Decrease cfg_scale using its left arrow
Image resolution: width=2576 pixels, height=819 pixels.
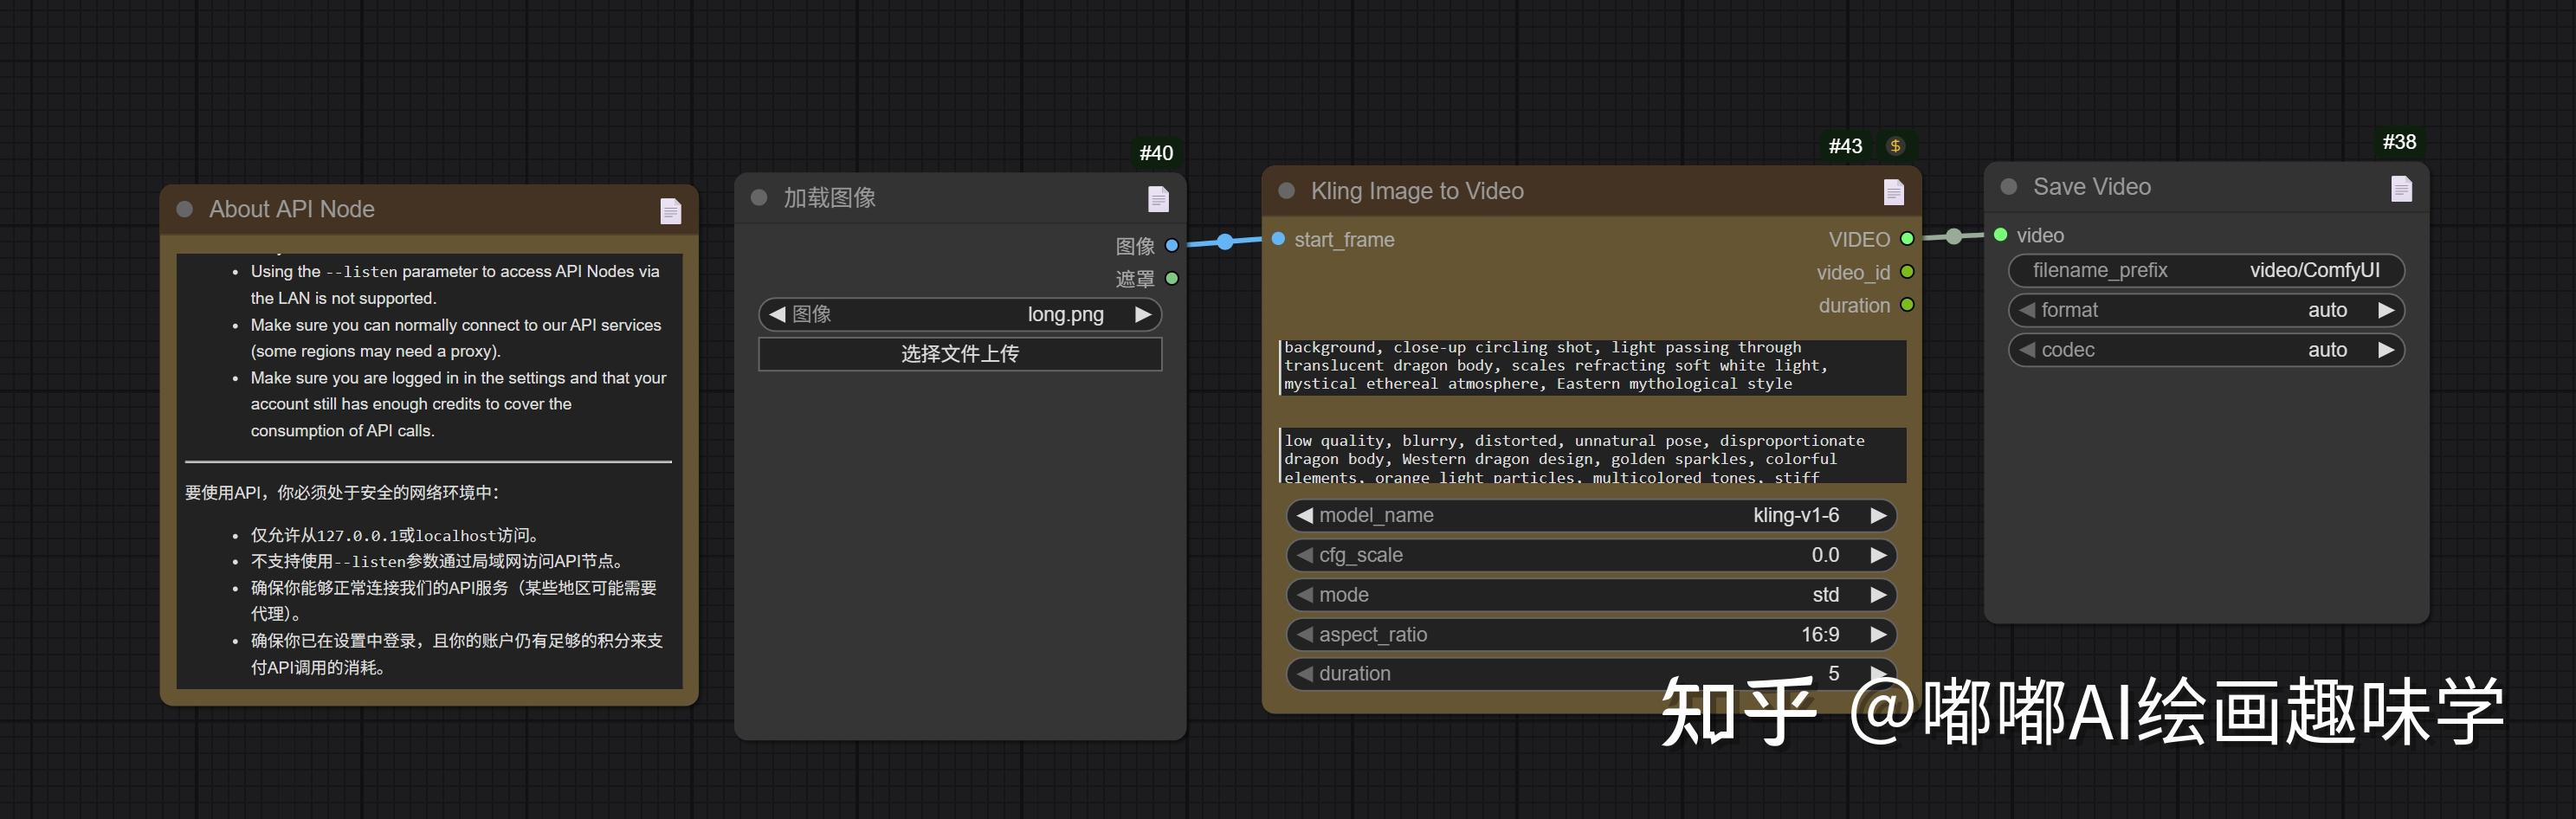[x=1303, y=555]
